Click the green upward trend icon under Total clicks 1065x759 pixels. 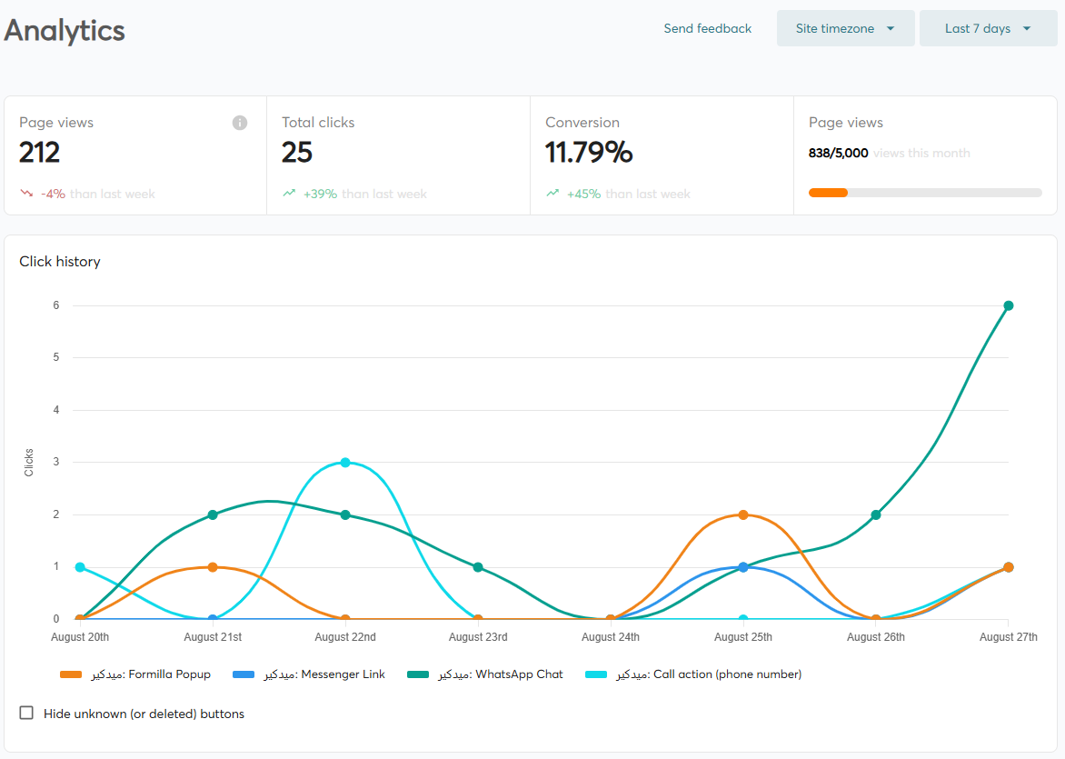coord(289,194)
